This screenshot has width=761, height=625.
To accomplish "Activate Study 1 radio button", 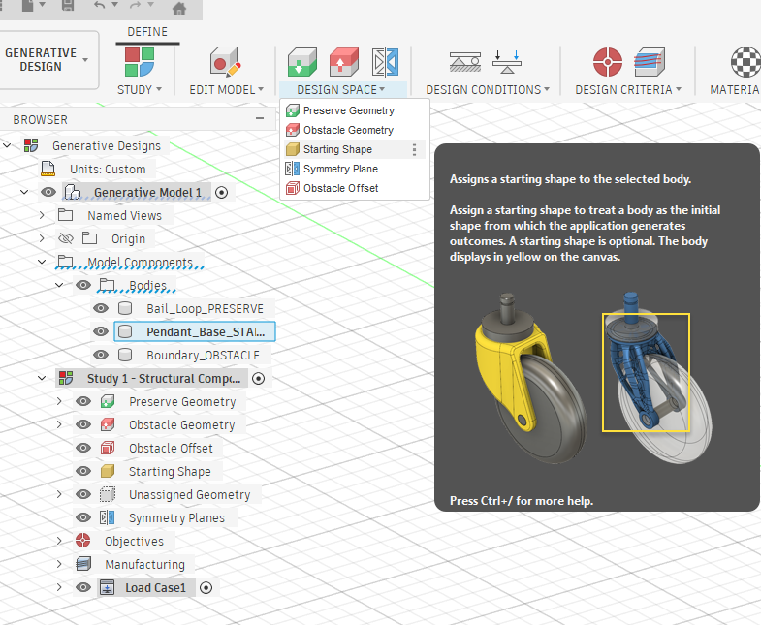I will coord(259,379).
